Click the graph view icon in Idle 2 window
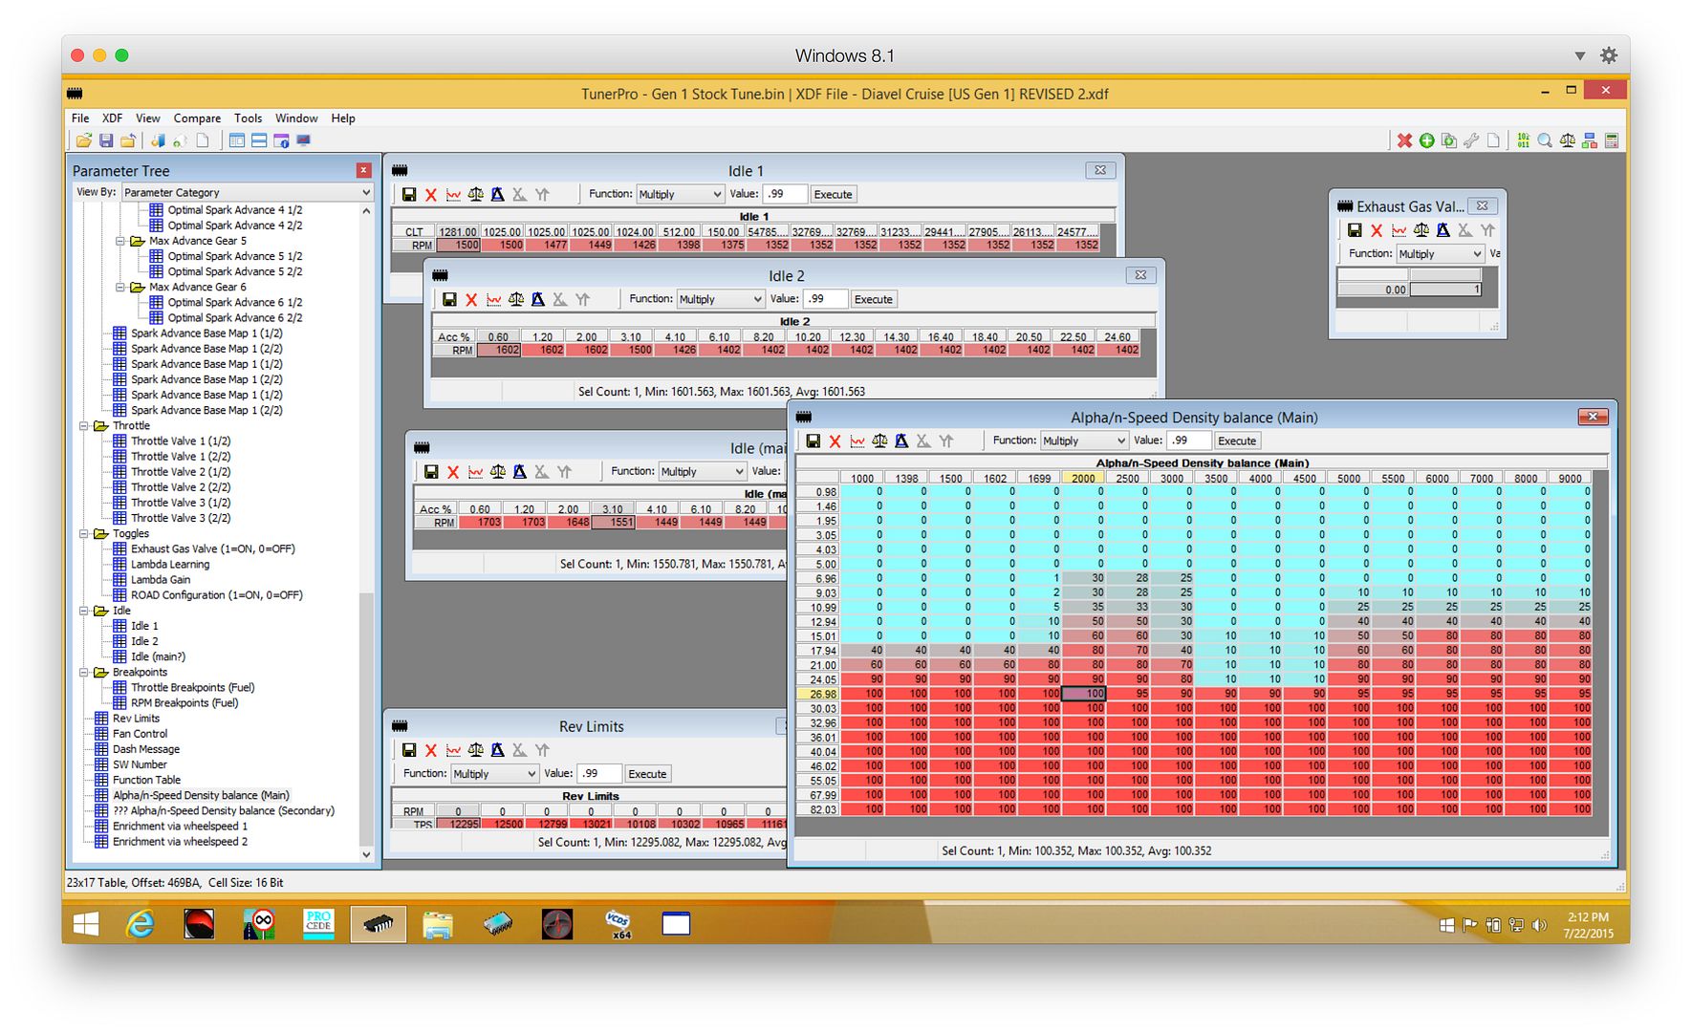 point(493,299)
